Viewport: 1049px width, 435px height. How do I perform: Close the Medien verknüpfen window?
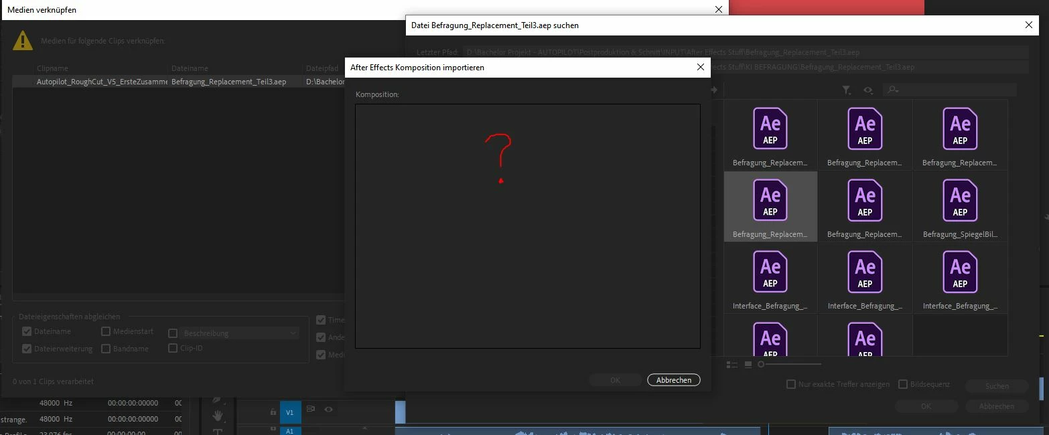coord(719,9)
